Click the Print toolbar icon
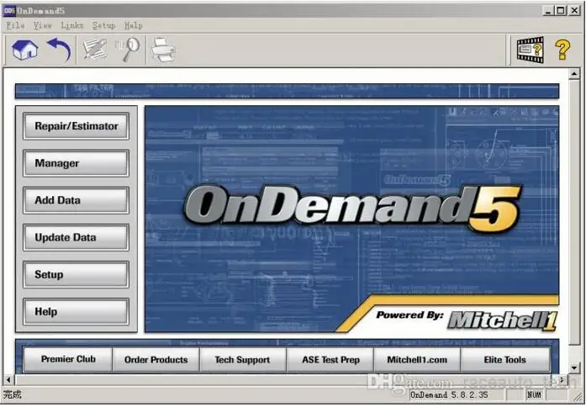586x407 pixels. (x=163, y=50)
